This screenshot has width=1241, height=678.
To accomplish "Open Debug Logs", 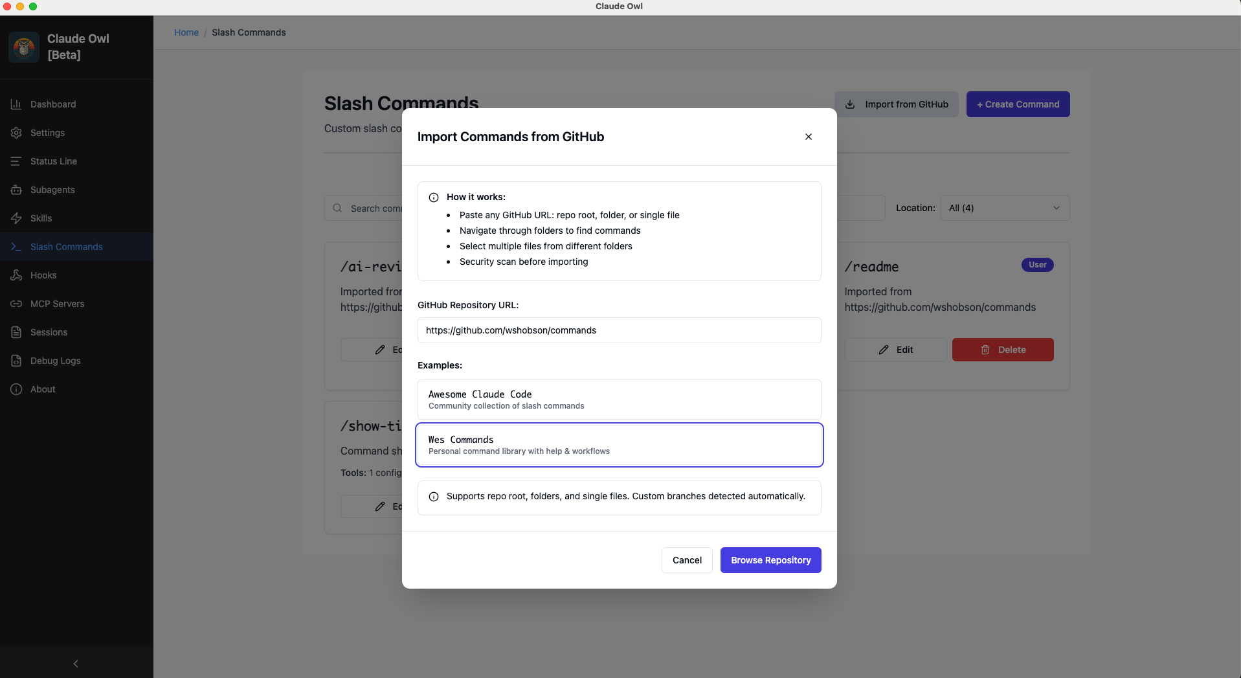I will [54, 361].
